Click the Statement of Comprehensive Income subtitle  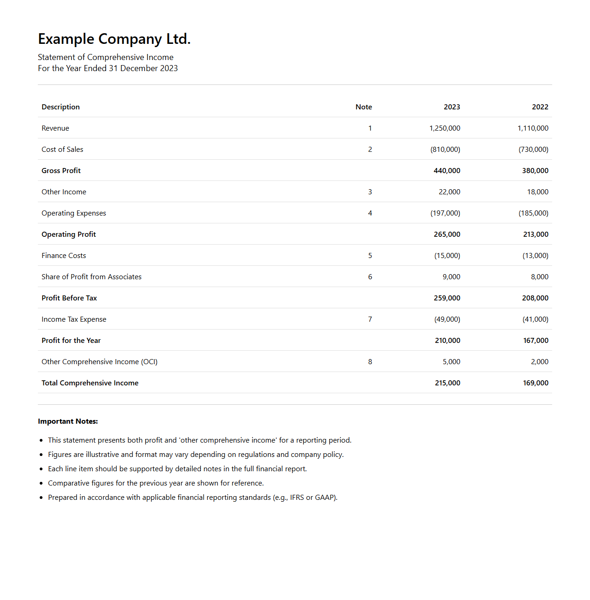pos(106,57)
